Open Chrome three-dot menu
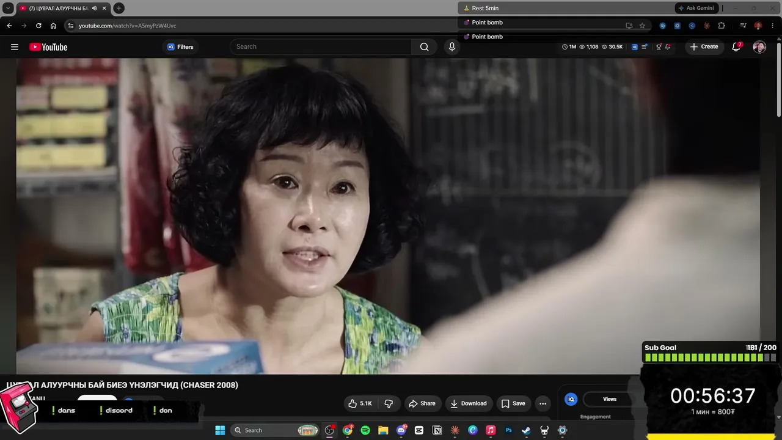The height and width of the screenshot is (440, 782). tap(773, 26)
